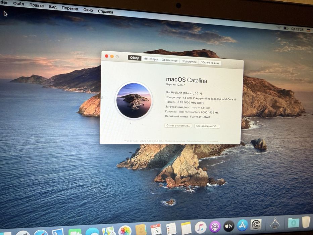Click the Отчет о системе button
The image size is (313, 235).
[178, 126]
